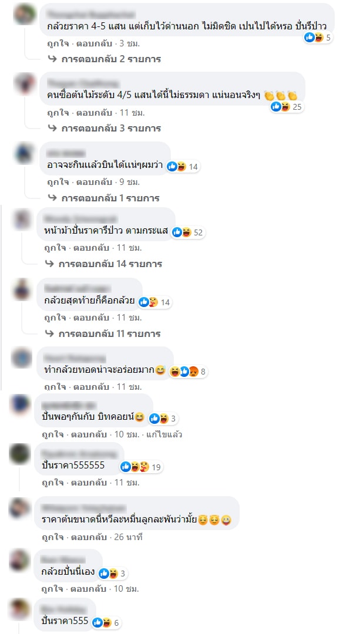Open reactions with count 6 on last comment

pyautogui.click(x=106, y=623)
